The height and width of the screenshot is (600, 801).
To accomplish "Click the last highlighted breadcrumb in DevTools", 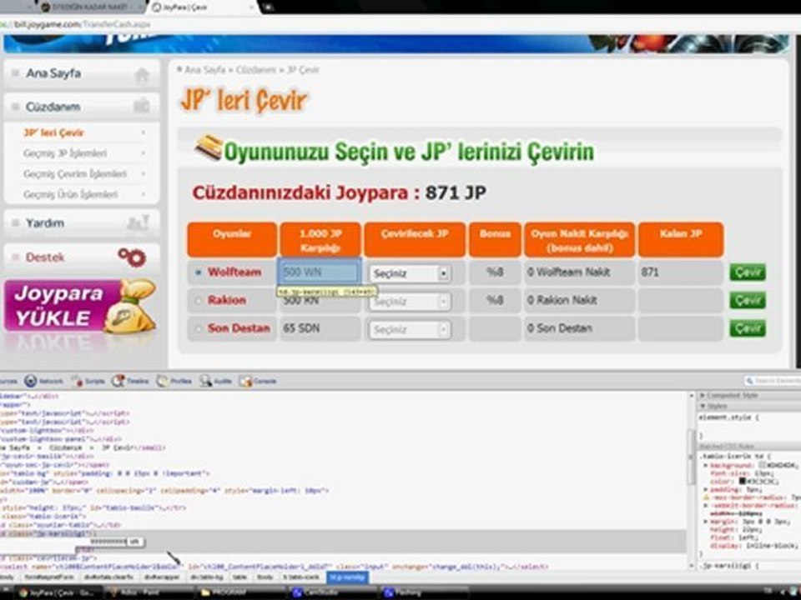I will (347, 577).
